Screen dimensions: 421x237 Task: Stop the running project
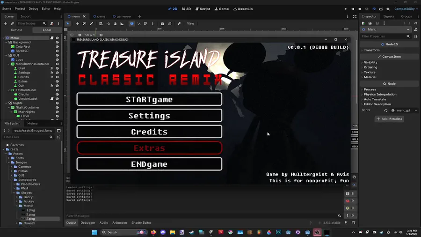(360, 9)
